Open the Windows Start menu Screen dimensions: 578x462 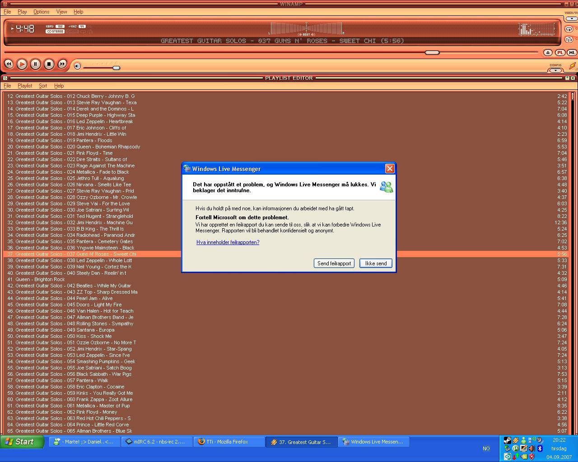pyautogui.click(x=22, y=442)
